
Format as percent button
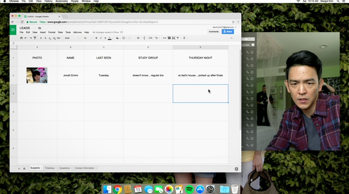tap(45, 38)
